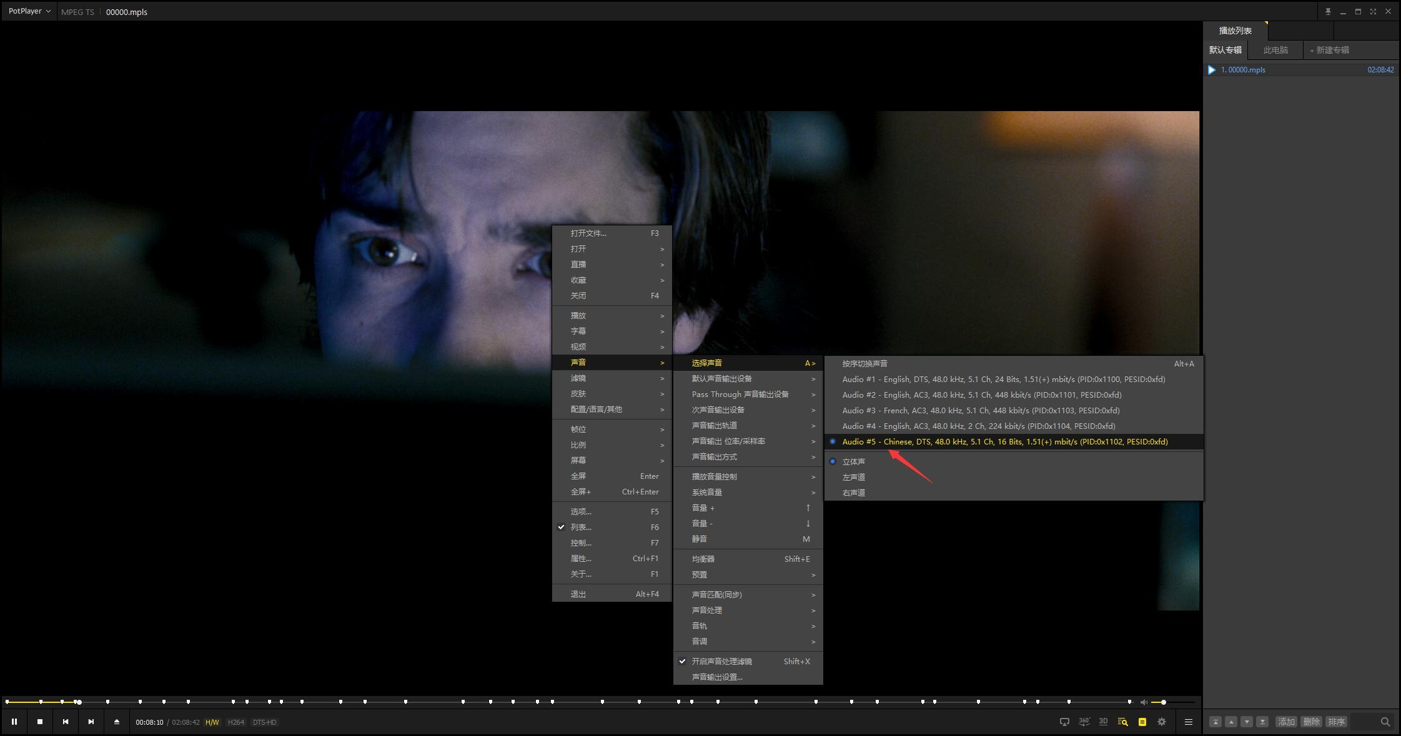Pause playback with the pause button
Viewport: 1401px width, 736px height.
pyautogui.click(x=14, y=722)
